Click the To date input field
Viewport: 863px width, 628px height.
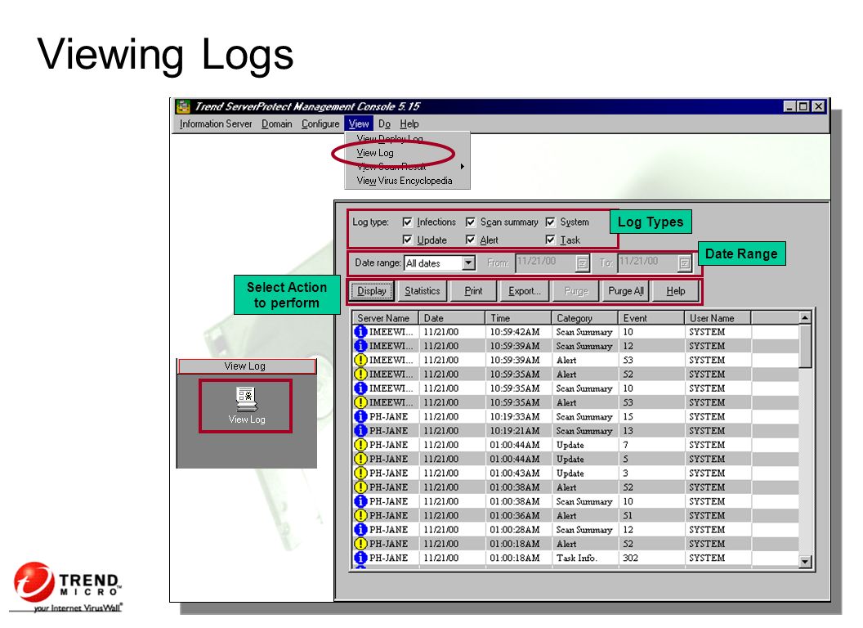click(648, 262)
